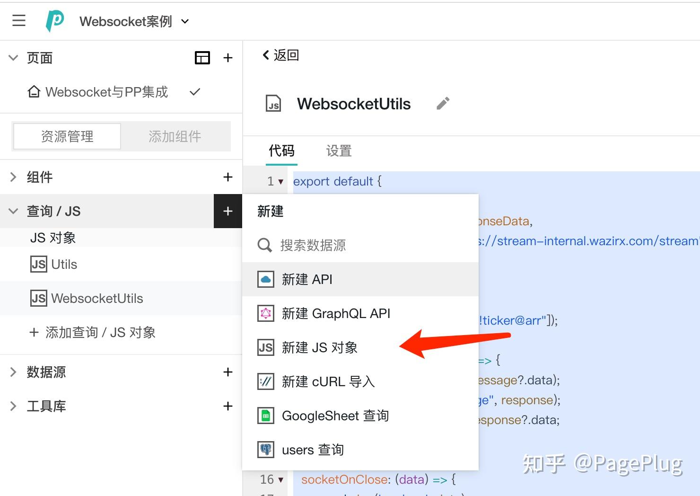This screenshot has height=496, width=700.
Task: Switch to the 设置 tab
Action: 339,151
